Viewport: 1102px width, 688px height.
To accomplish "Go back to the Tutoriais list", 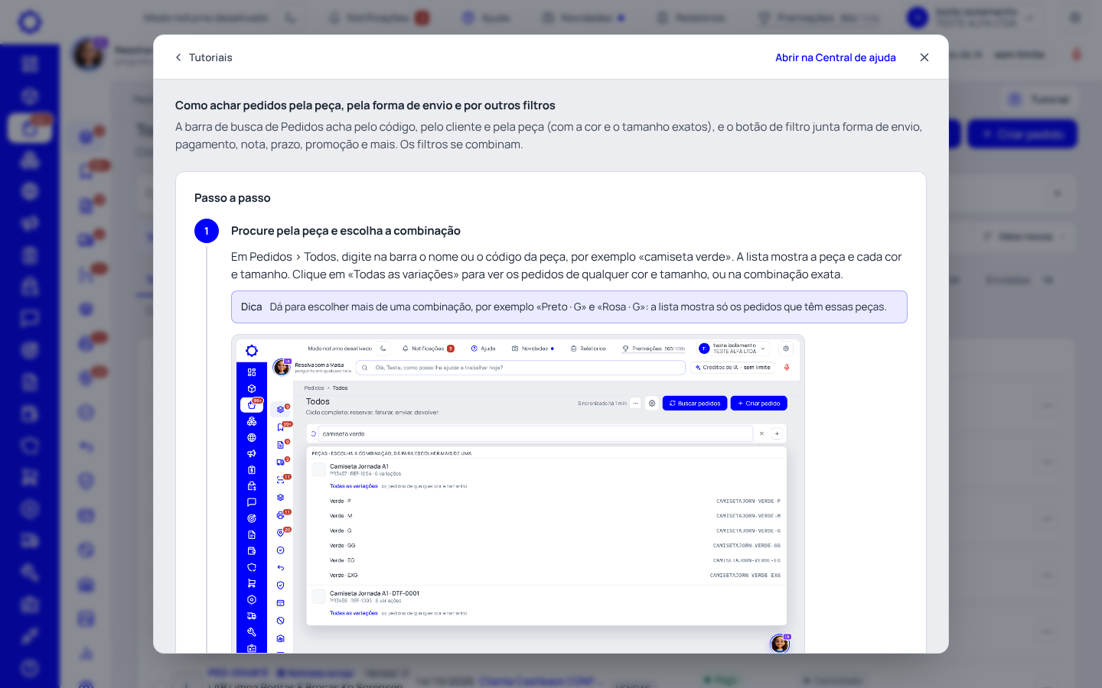I will pyautogui.click(x=204, y=57).
